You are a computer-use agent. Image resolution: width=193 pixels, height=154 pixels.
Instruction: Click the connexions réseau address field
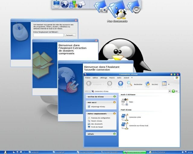coord(130,91)
